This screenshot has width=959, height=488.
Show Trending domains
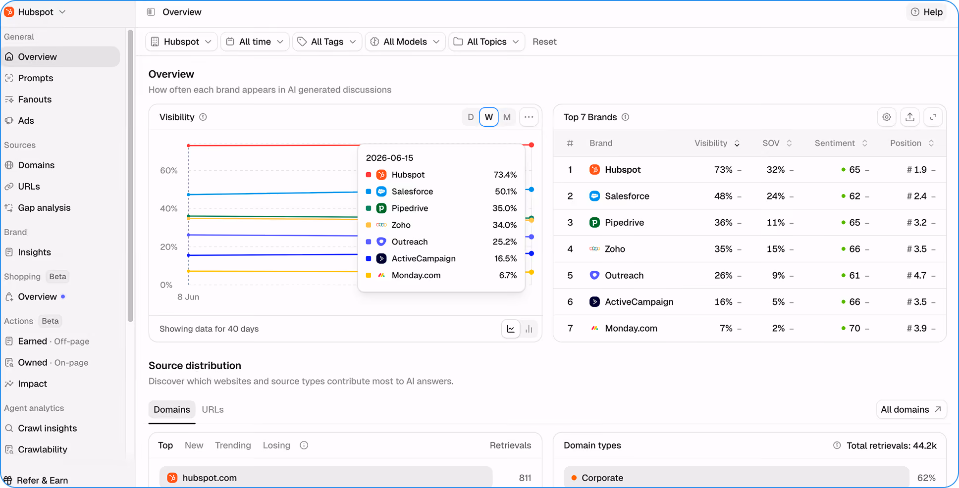(233, 445)
